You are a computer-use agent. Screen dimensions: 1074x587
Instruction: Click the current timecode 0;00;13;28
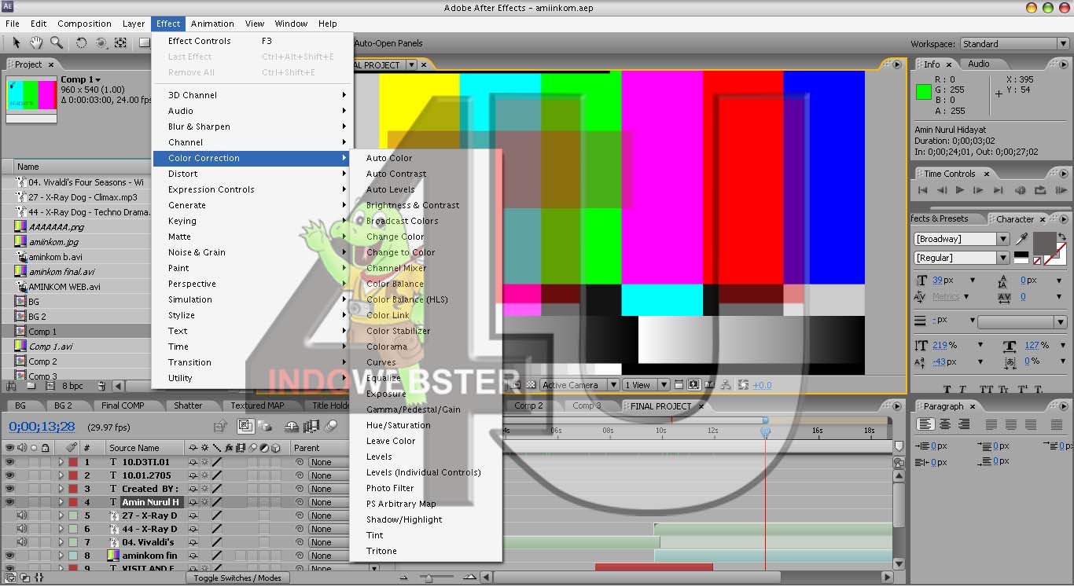pos(42,427)
